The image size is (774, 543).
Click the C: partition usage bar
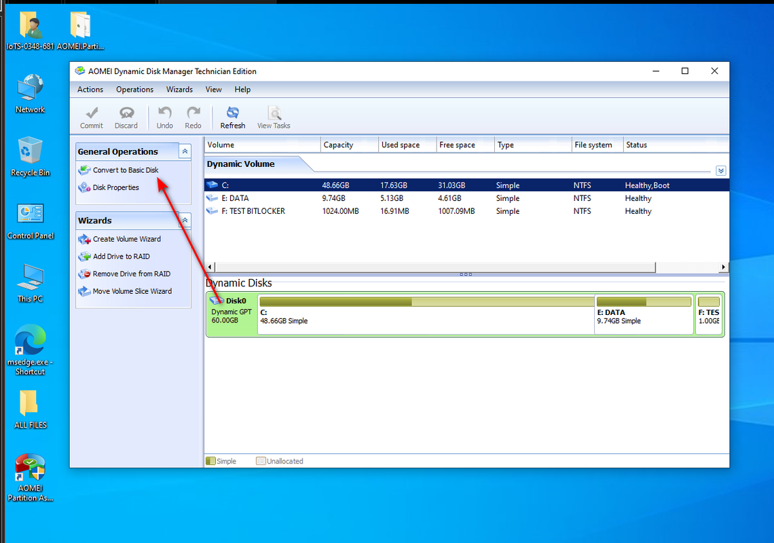(426, 301)
